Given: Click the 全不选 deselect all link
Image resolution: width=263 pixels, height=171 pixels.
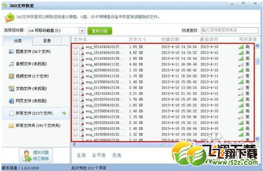Looking at the screenshot, I should [99, 155].
